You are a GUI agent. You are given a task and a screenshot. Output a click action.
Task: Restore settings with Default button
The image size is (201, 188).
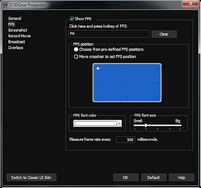[154, 178]
